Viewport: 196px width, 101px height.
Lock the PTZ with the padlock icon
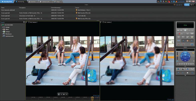193,53
